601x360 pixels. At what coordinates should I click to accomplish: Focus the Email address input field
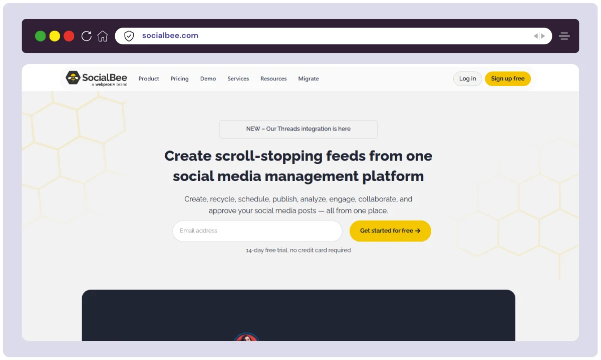[257, 231]
